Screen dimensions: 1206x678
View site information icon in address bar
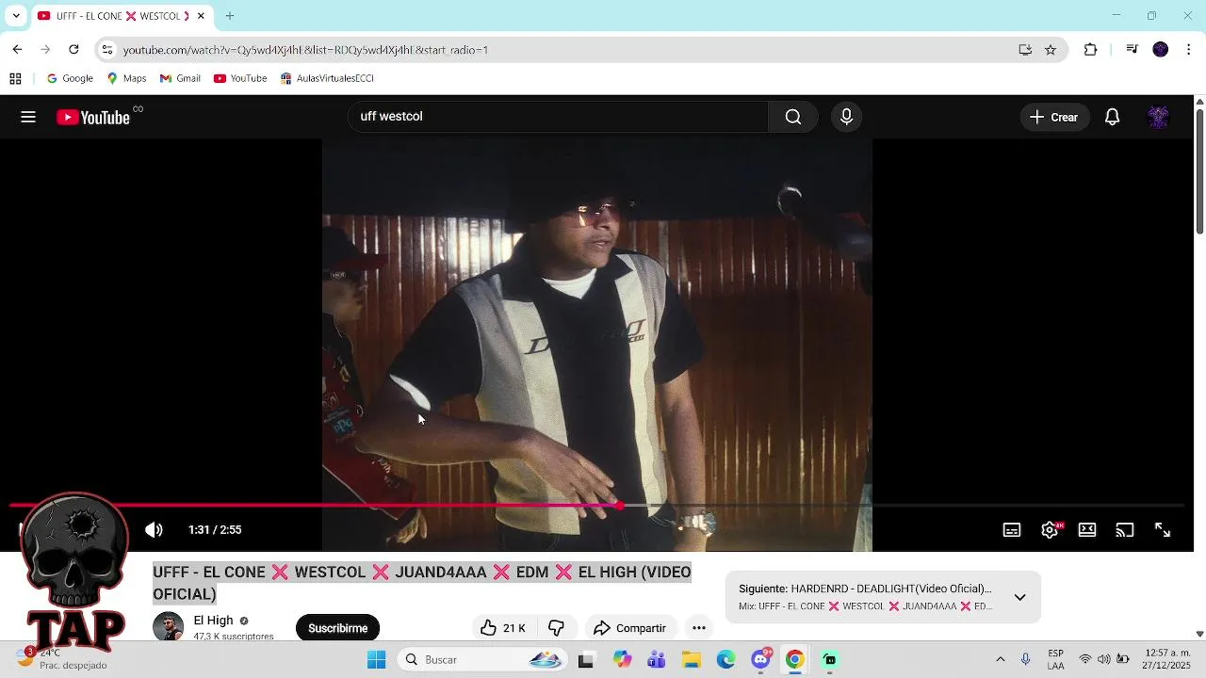(107, 50)
